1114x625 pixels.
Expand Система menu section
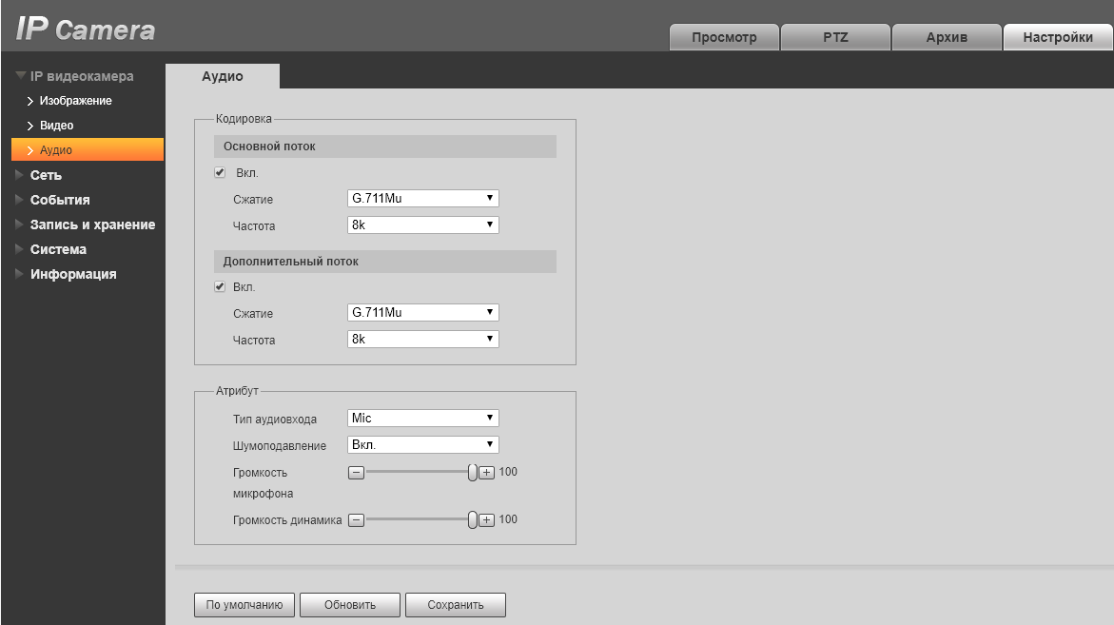(50, 249)
